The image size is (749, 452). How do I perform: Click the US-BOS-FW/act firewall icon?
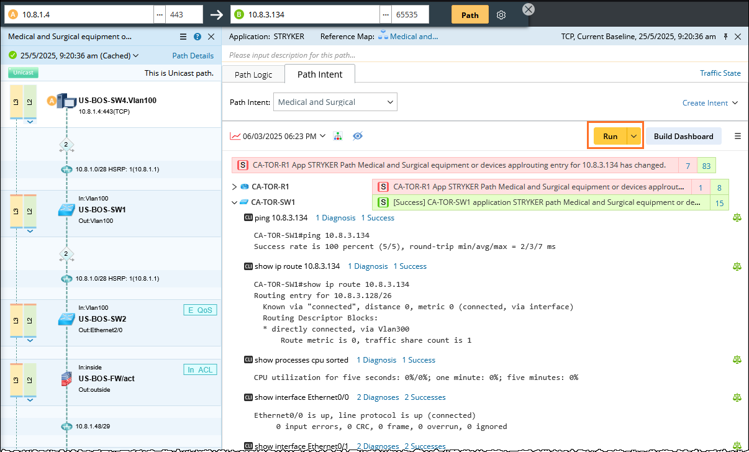66,379
